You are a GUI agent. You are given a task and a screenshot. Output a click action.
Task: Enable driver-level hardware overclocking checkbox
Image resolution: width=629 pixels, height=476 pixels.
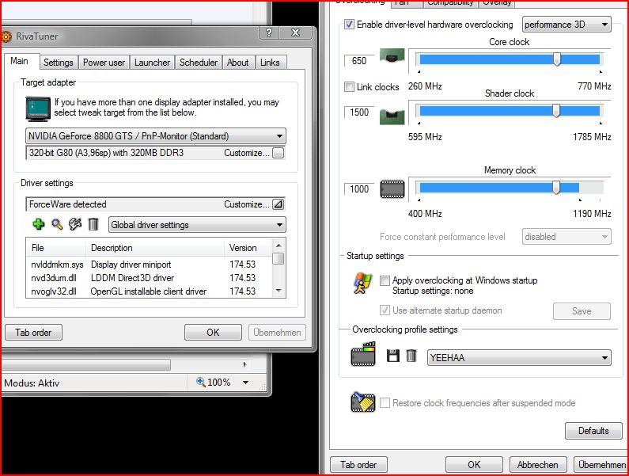click(350, 25)
